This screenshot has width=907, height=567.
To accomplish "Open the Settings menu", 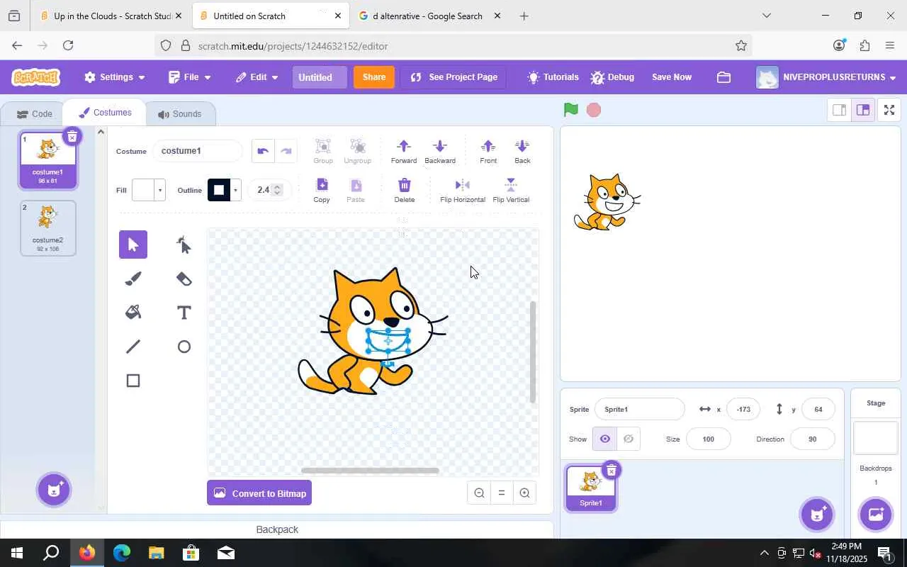I will tap(115, 77).
